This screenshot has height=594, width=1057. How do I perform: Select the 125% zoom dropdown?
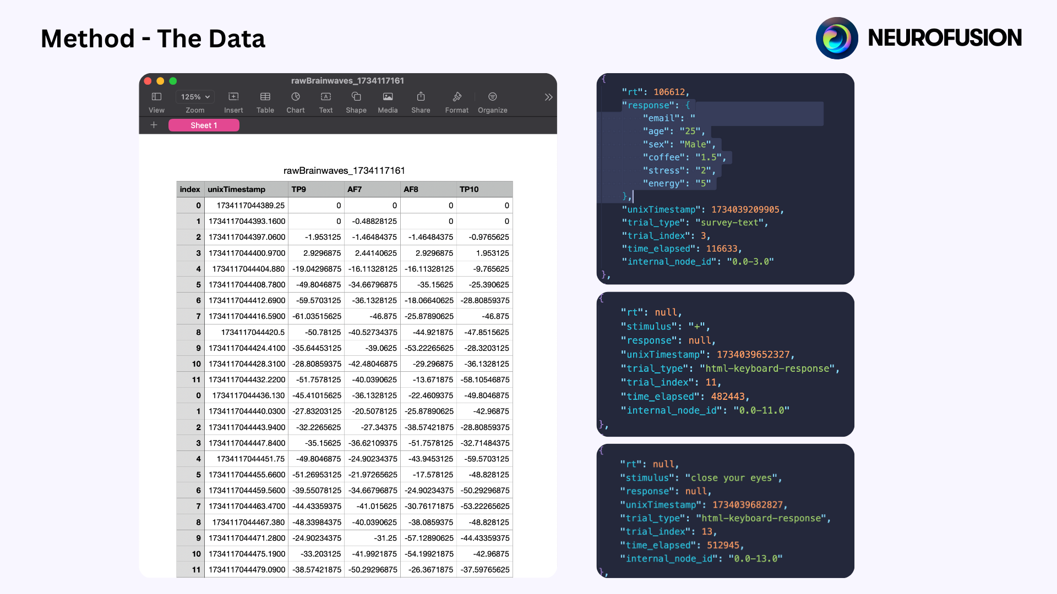193,96
